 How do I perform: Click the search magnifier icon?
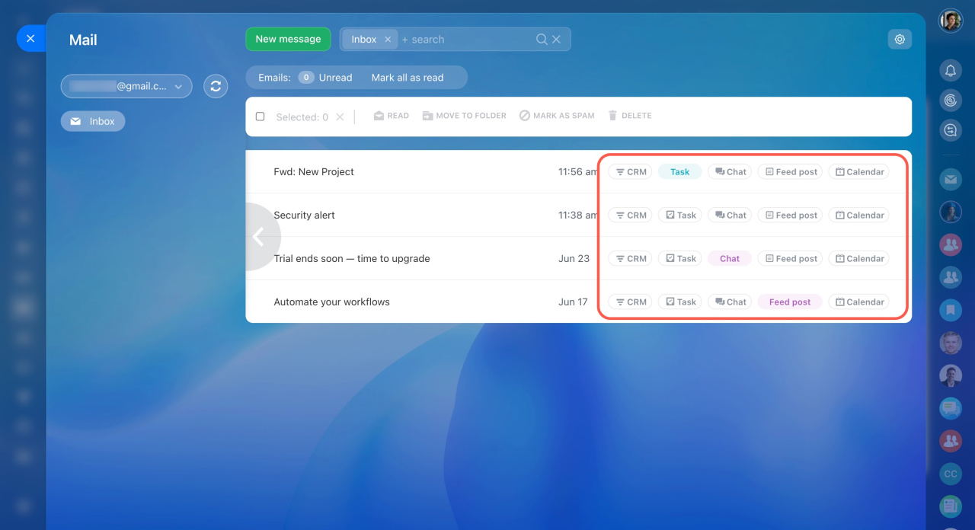point(542,40)
